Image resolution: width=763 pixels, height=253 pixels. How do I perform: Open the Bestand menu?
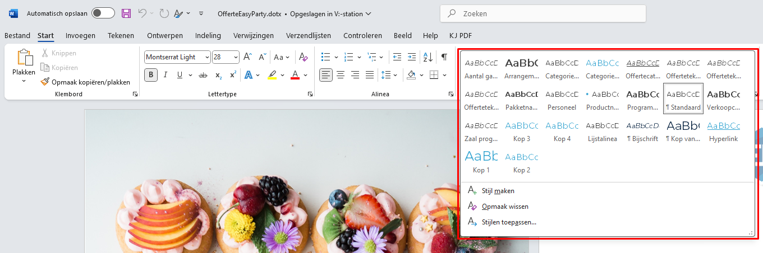(x=17, y=35)
